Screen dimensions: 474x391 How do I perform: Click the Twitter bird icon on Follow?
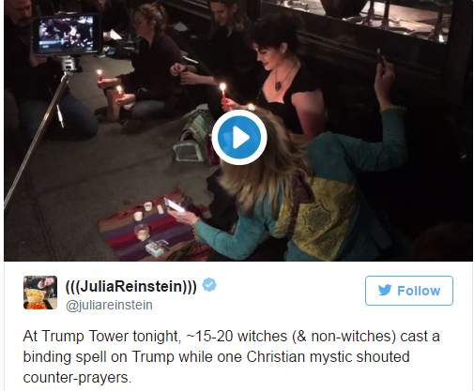pyautogui.click(x=385, y=290)
